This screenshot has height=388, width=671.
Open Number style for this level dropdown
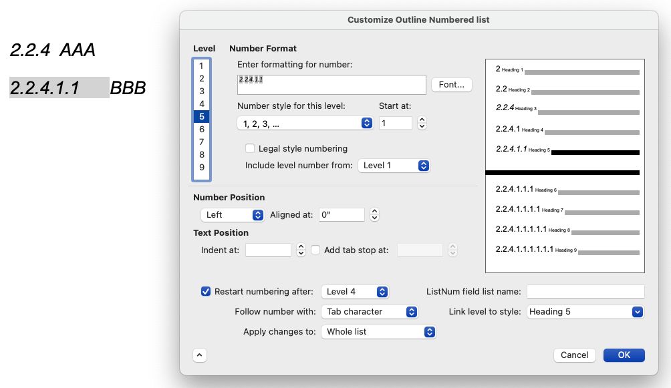[x=305, y=123]
